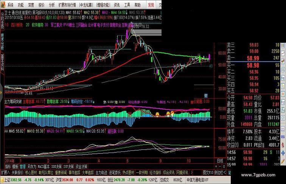Click the blue four-arrow move icon

coord(283,153)
